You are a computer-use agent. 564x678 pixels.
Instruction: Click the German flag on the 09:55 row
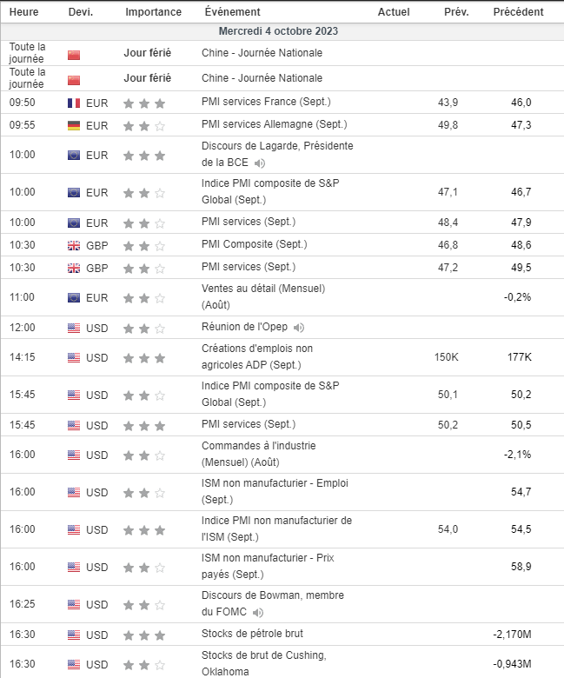click(74, 125)
